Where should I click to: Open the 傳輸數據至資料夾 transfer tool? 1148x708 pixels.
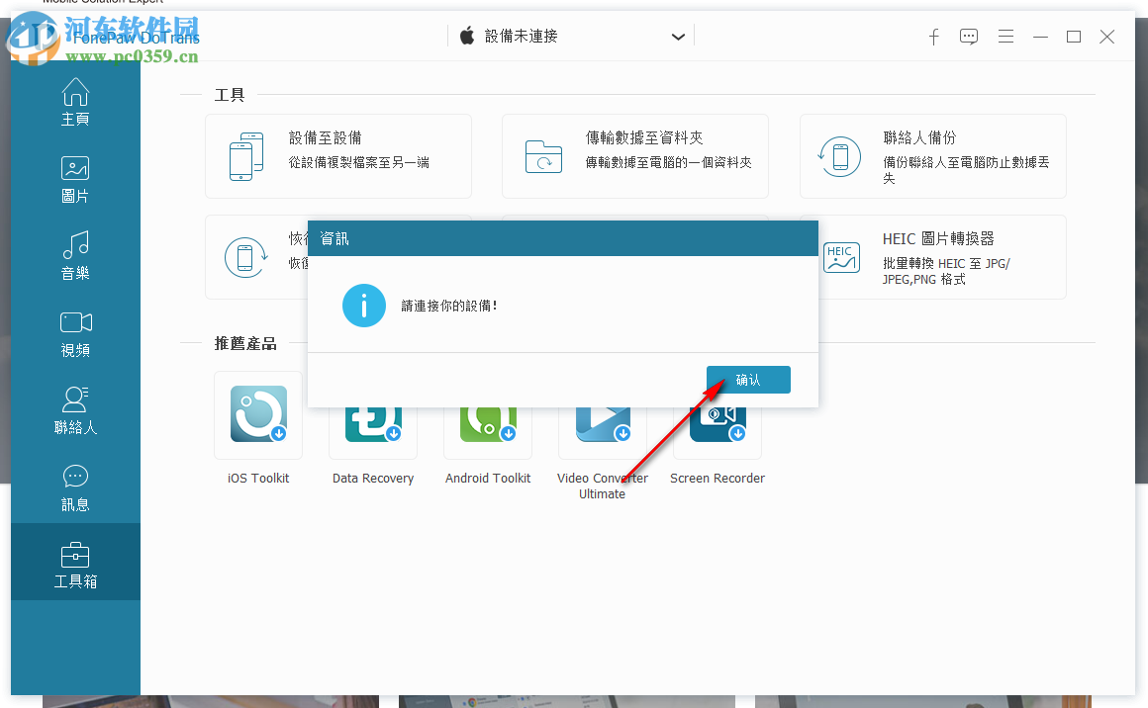[635, 156]
